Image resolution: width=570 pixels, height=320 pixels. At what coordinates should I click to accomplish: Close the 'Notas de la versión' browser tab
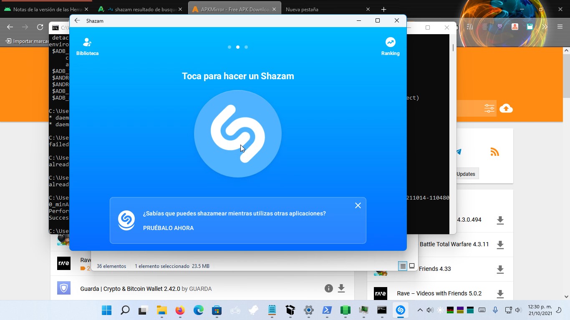[x=86, y=9]
